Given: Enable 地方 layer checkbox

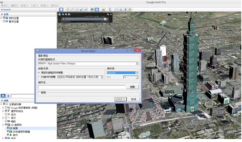Looking at the screenshot, I should click(6, 114).
